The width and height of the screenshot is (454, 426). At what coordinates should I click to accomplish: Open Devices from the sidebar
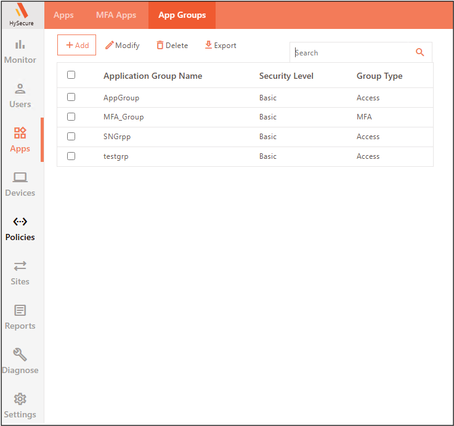tap(20, 185)
